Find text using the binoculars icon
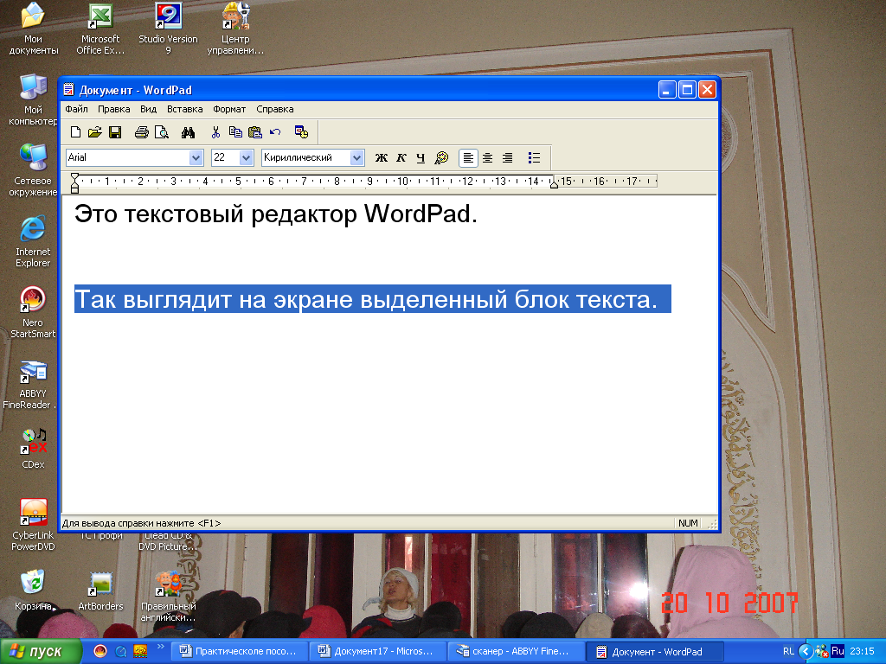The image size is (886, 664). click(x=188, y=132)
